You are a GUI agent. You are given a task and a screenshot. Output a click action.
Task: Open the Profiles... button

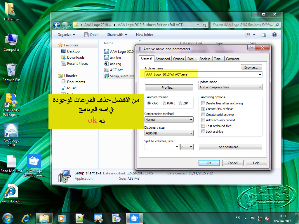(169, 87)
